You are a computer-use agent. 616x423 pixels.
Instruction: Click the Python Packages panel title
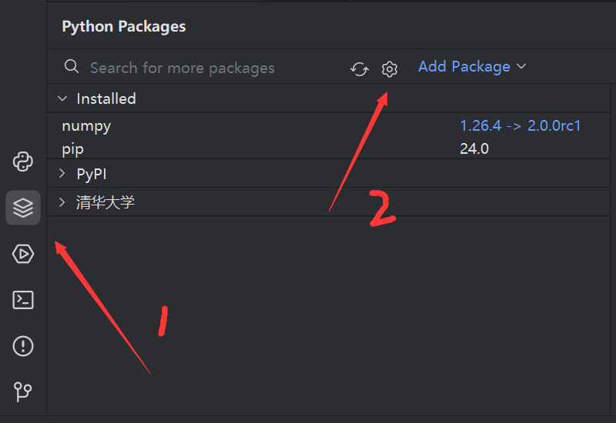[124, 26]
